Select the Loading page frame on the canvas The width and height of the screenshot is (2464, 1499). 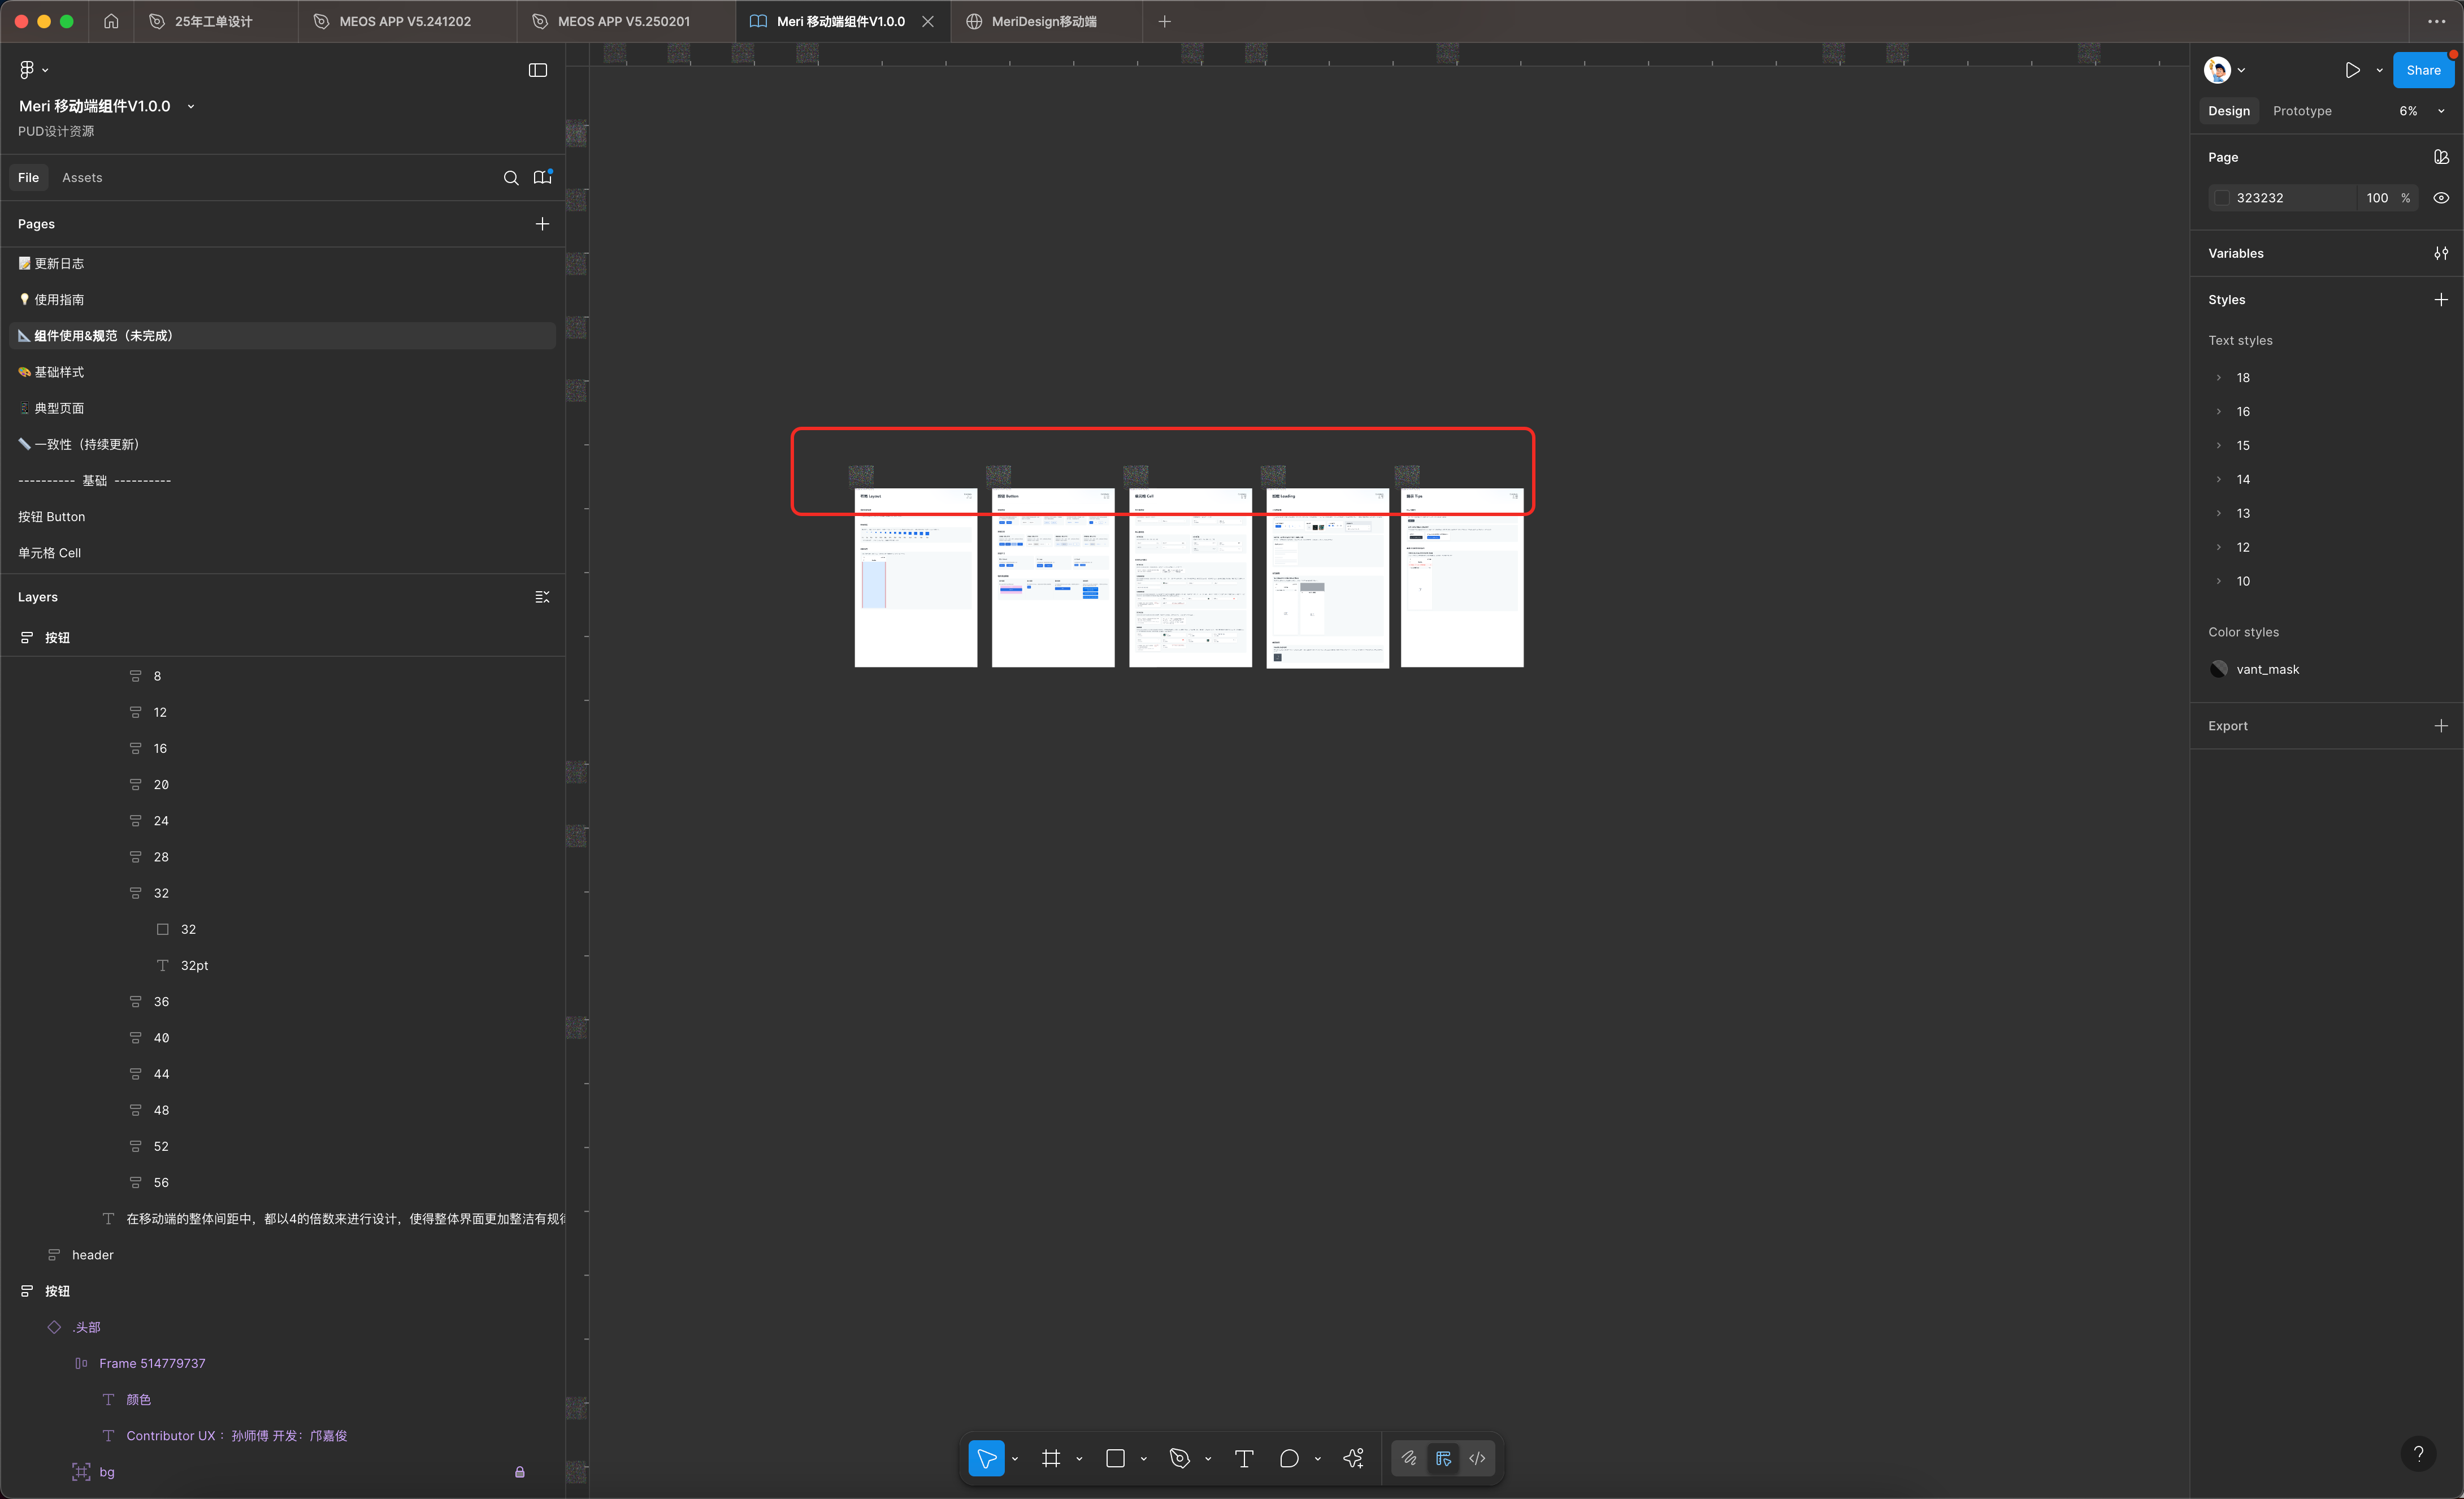point(1327,578)
